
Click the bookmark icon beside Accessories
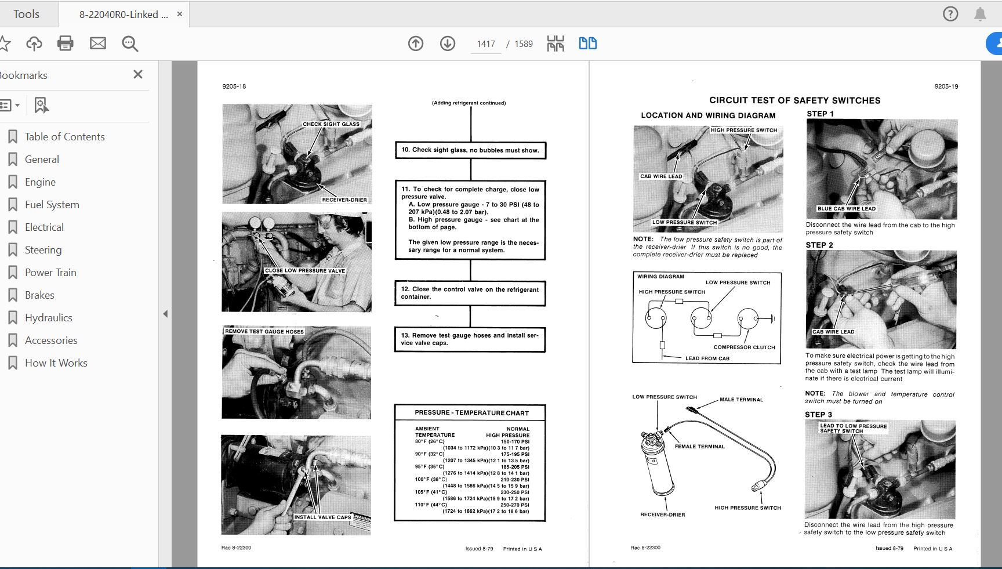pyautogui.click(x=12, y=340)
